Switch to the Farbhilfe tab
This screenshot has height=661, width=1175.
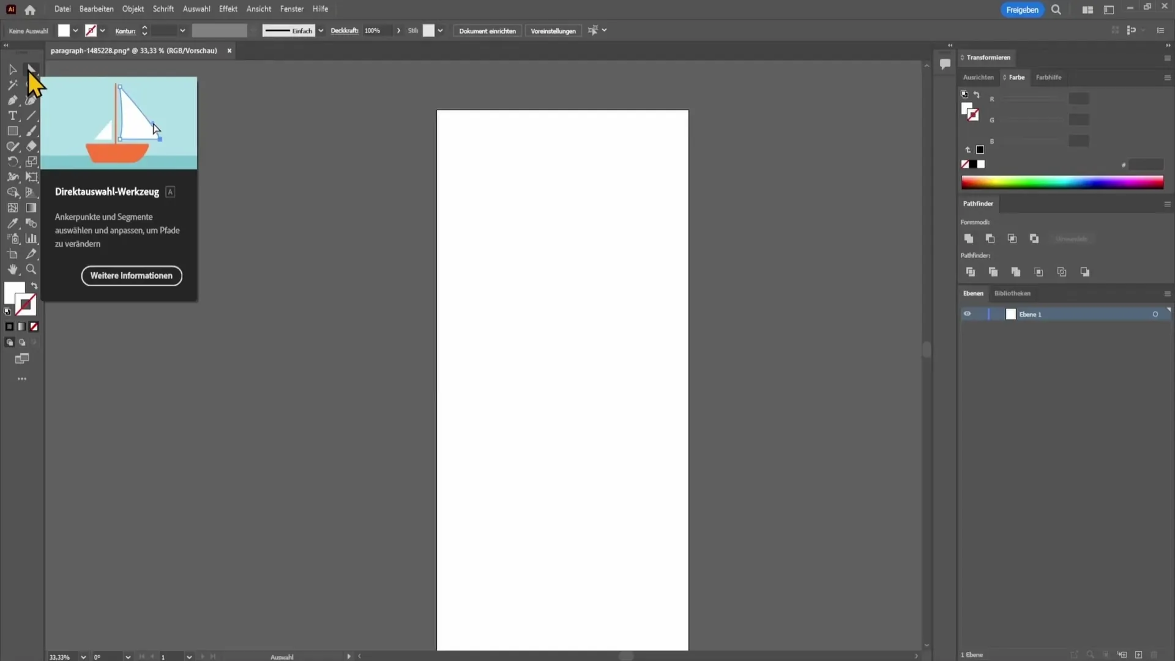pyautogui.click(x=1048, y=77)
